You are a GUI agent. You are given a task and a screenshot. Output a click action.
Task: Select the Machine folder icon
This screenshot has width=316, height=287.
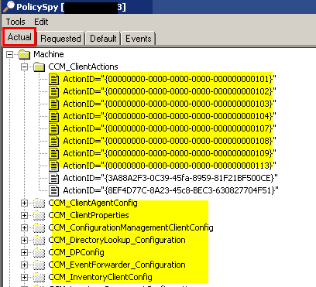click(25, 54)
